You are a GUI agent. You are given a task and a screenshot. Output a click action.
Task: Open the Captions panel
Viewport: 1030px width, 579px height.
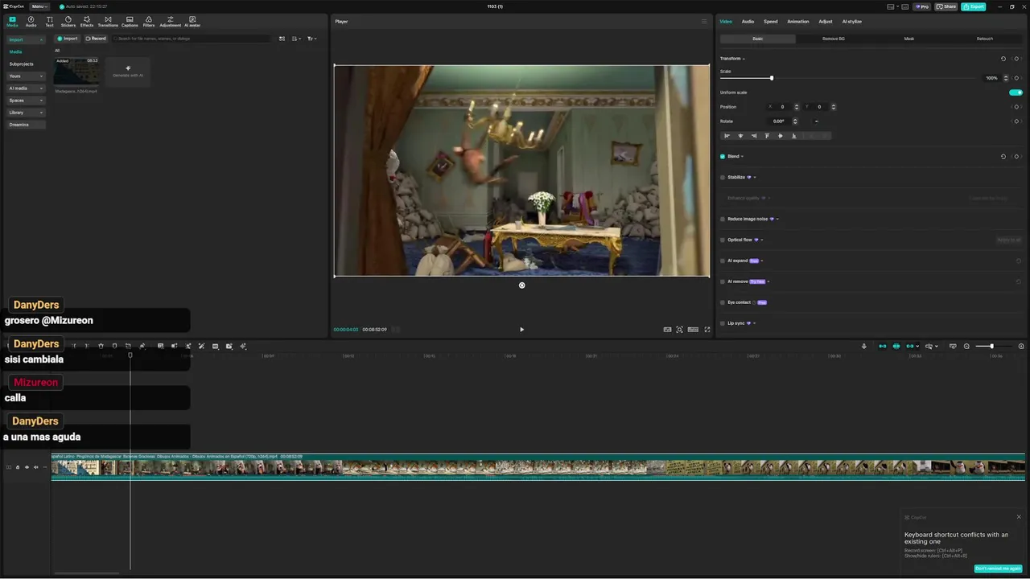click(x=130, y=21)
